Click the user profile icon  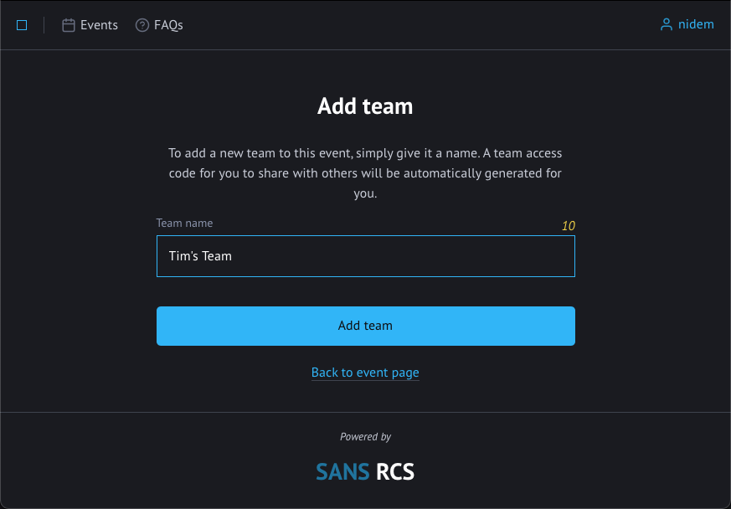click(667, 25)
